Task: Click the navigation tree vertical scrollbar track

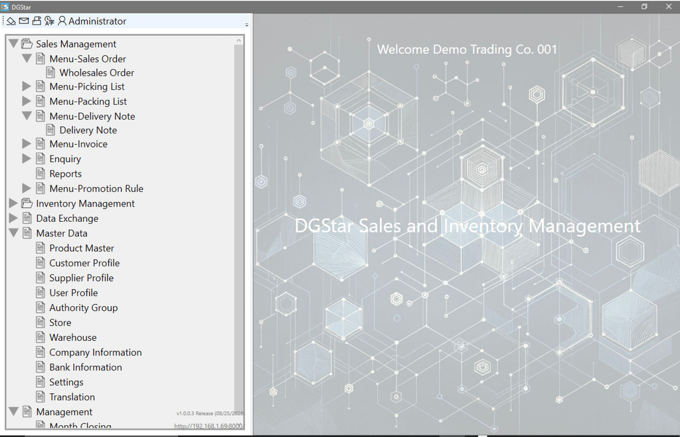Action: [x=238, y=230]
